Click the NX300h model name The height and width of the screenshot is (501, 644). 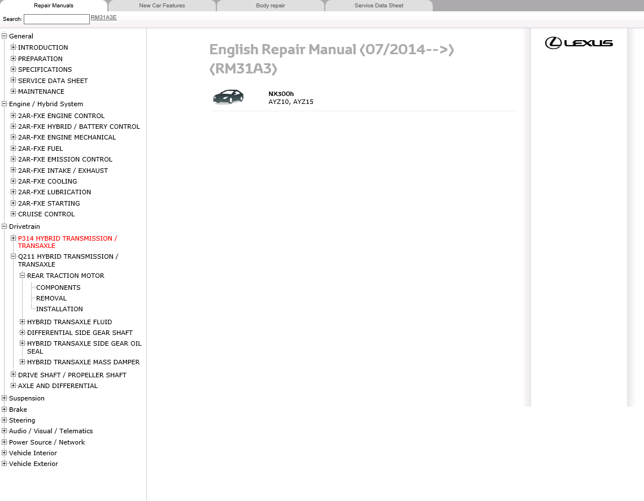[281, 94]
